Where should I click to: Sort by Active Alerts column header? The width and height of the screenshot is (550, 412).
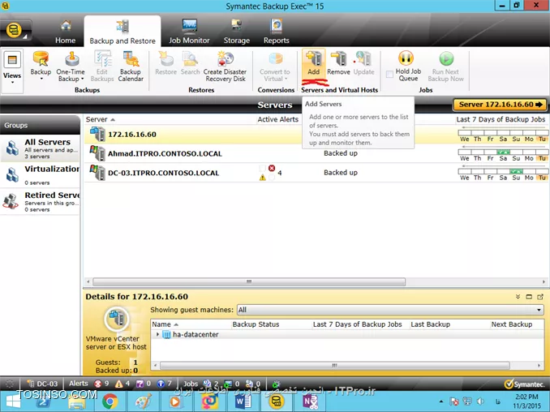[x=277, y=119]
